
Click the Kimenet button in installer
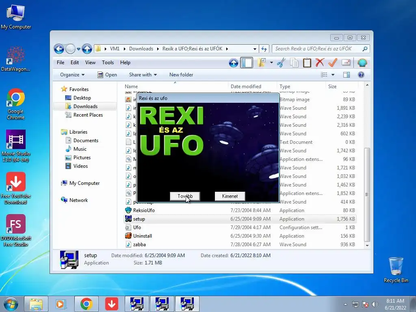point(230,196)
